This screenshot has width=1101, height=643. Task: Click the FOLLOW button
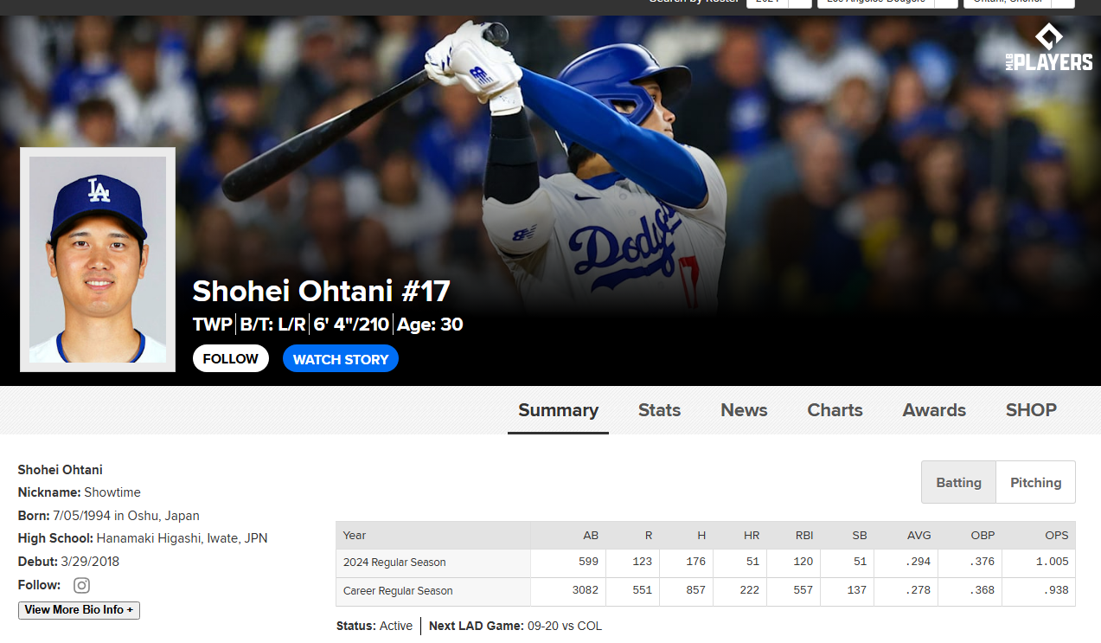coord(231,358)
